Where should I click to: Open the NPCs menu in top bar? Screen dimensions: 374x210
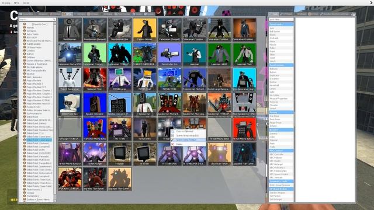tap(16, 3)
